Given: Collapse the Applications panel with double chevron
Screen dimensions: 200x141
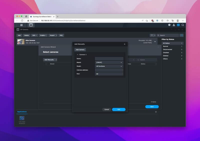Looking at the screenshot, I should (156, 112).
